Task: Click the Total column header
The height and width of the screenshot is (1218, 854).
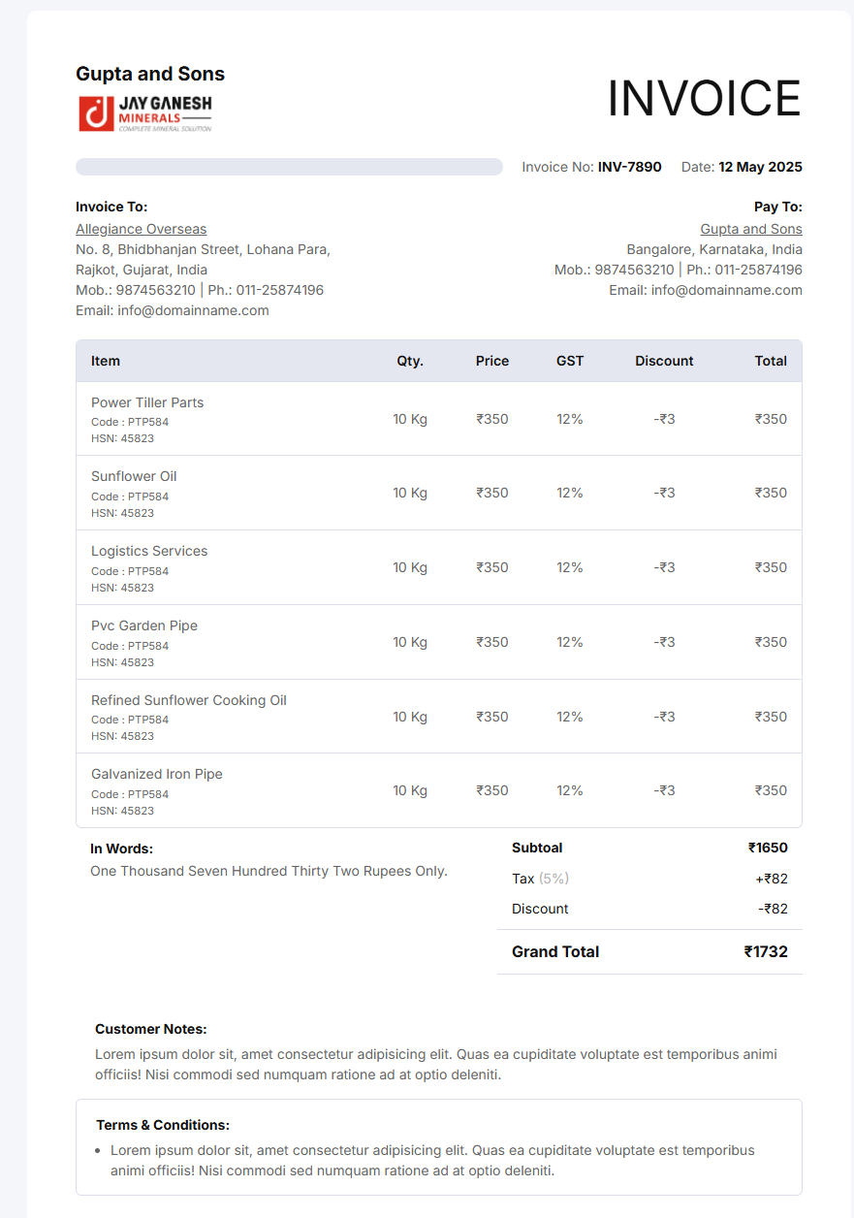Action: click(x=771, y=361)
